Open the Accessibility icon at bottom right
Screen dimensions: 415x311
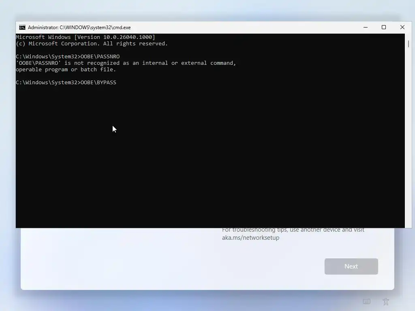click(386, 301)
